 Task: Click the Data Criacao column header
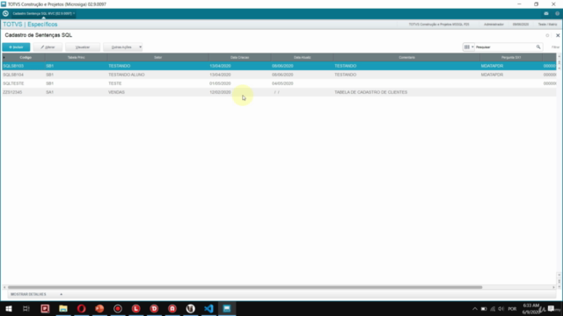pyautogui.click(x=239, y=57)
